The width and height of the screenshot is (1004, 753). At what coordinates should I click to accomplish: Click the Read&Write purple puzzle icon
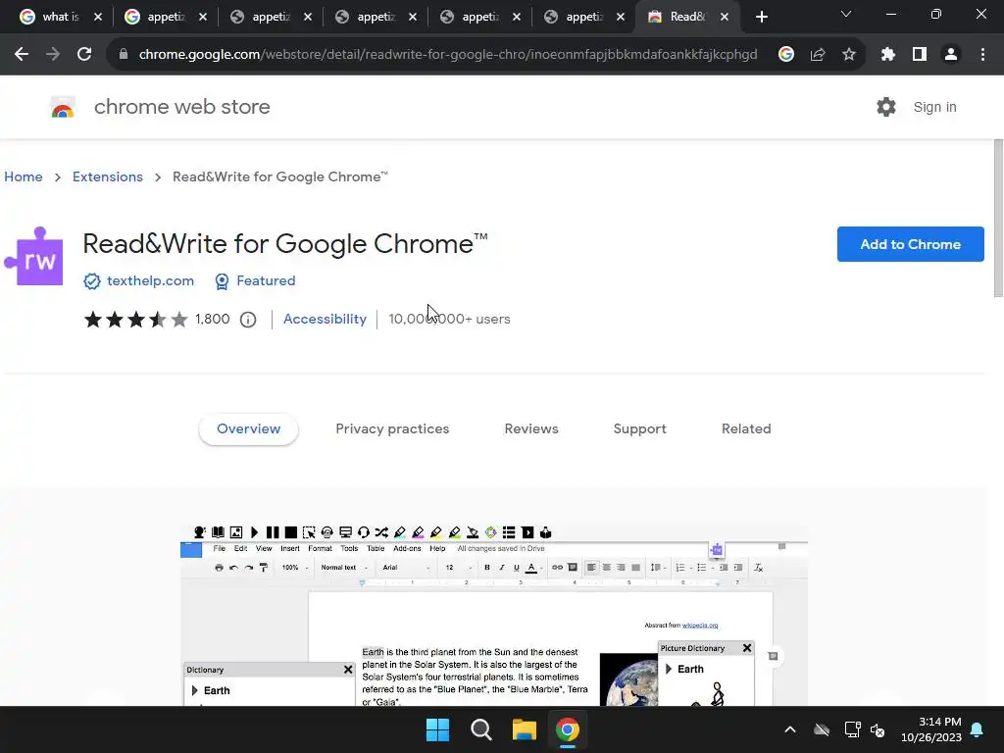[34, 257]
